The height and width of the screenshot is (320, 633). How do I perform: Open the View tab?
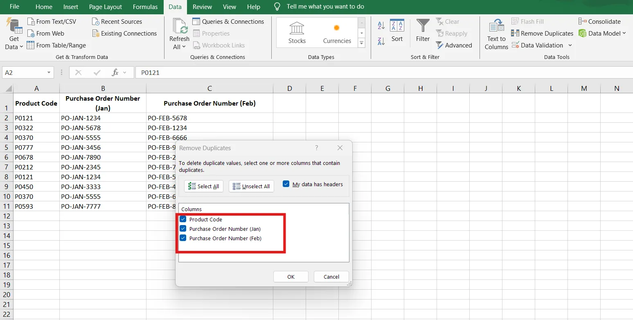click(230, 7)
